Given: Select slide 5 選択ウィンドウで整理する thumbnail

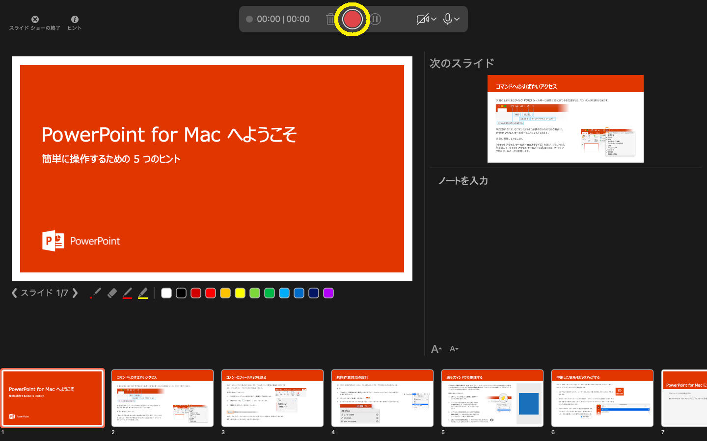Looking at the screenshot, I should 492,398.
